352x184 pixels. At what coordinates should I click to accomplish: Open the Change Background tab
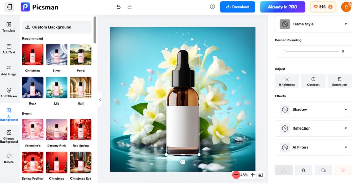[9, 136]
